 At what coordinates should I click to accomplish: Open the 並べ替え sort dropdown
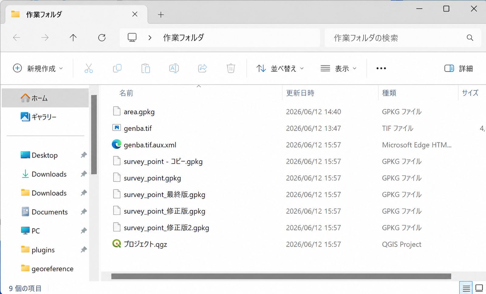pos(280,68)
